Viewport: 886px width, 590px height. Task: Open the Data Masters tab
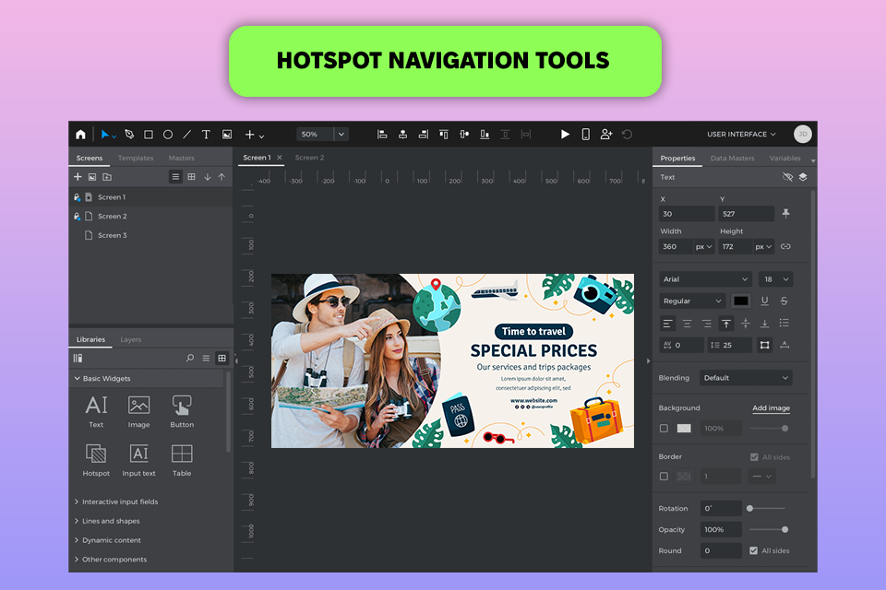(x=732, y=159)
